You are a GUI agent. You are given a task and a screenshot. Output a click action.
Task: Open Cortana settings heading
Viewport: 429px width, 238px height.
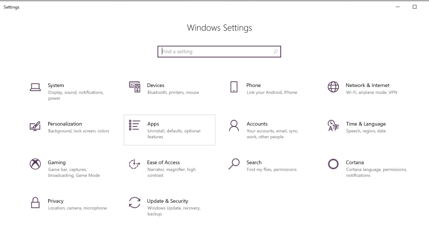point(354,162)
